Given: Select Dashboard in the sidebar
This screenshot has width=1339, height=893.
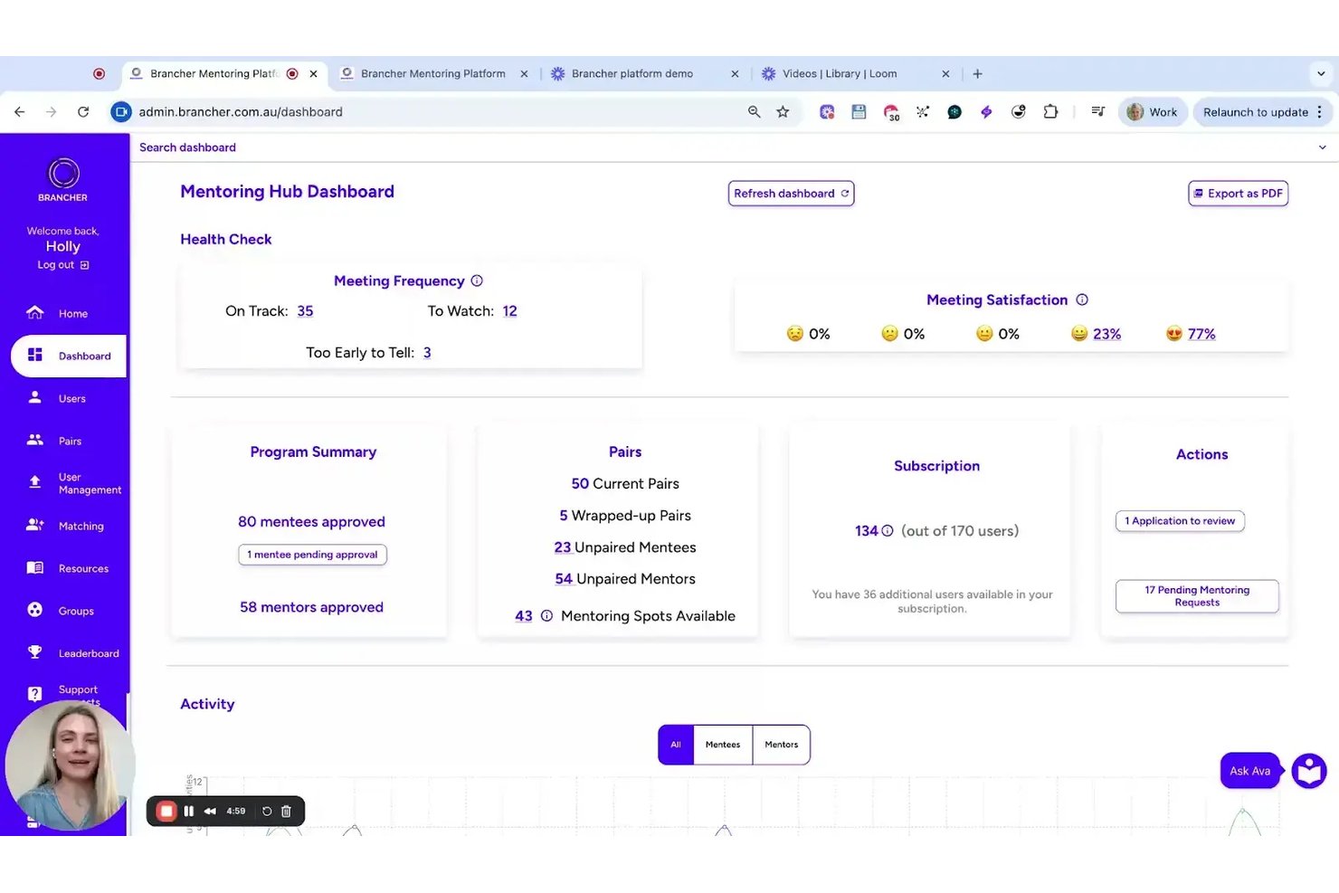Looking at the screenshot, I should [x=69, y=356].
